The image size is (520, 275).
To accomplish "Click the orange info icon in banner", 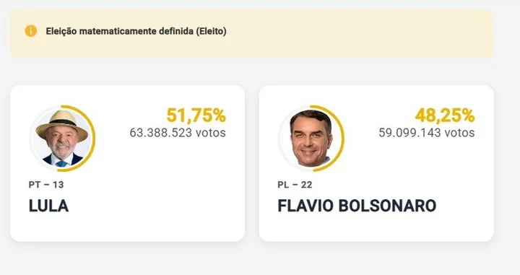I will pyautogui.click(x=31, y=31).
